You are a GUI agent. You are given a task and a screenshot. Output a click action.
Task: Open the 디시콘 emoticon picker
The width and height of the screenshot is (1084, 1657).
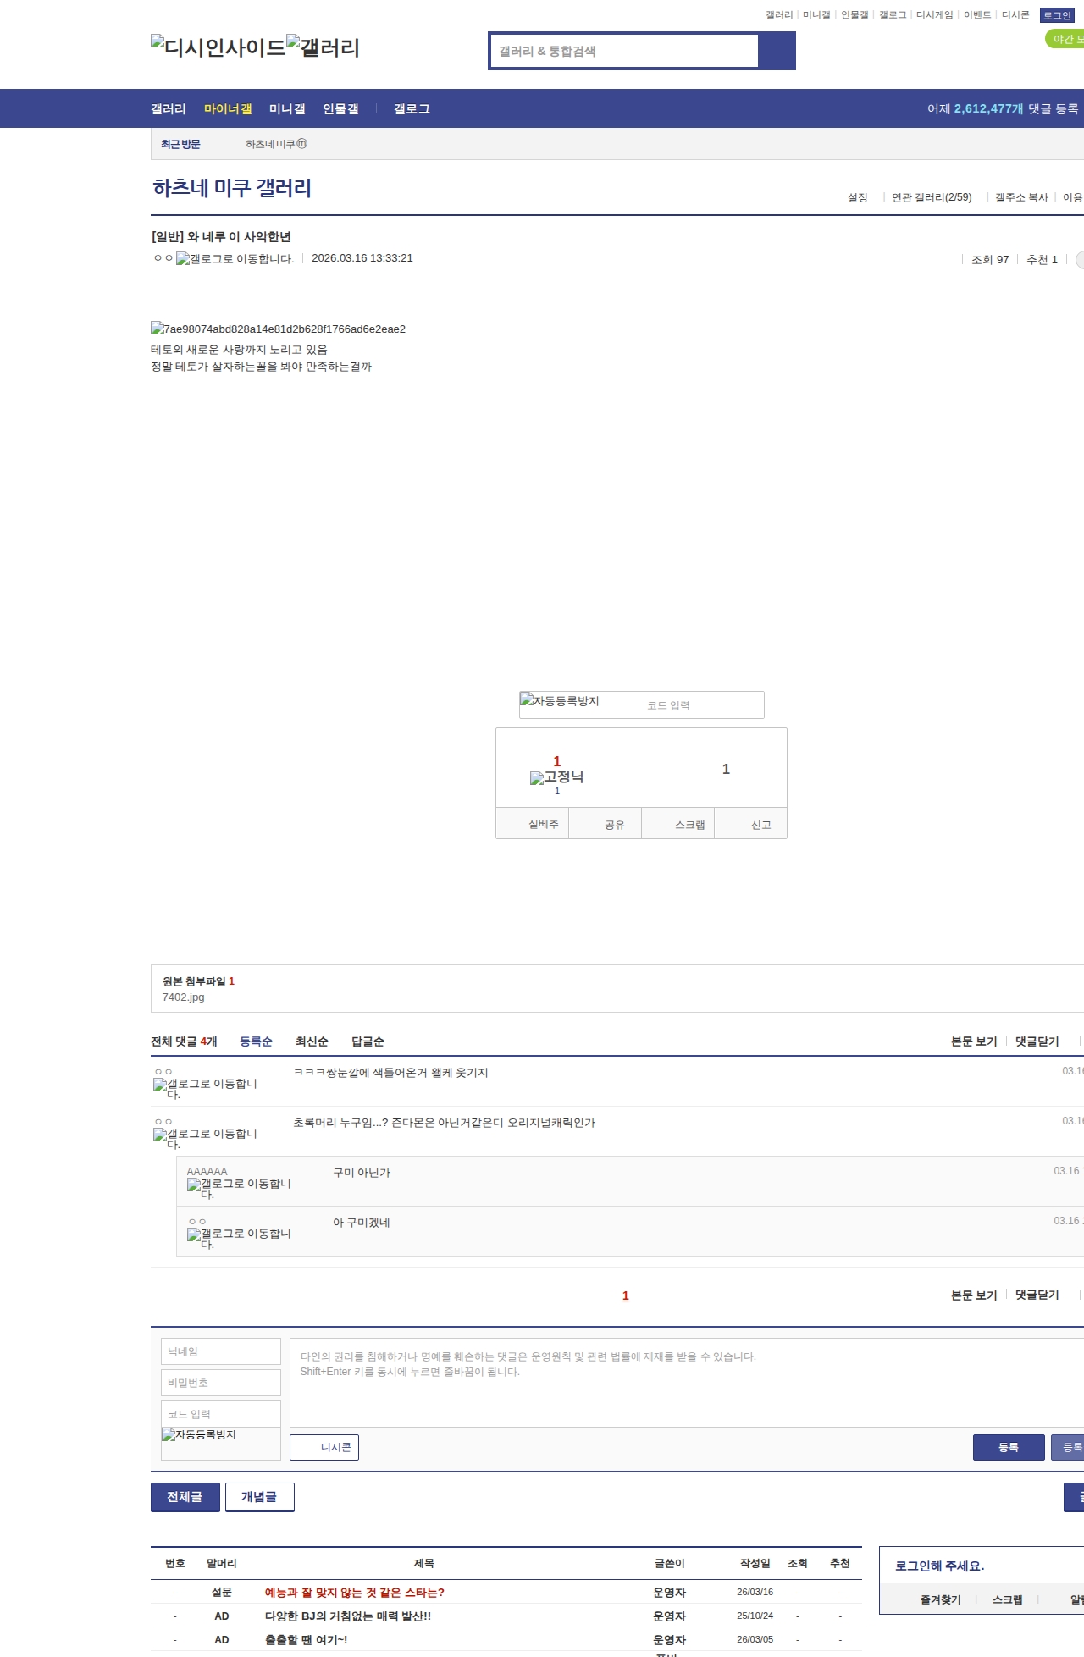(x=324, y=1447)
